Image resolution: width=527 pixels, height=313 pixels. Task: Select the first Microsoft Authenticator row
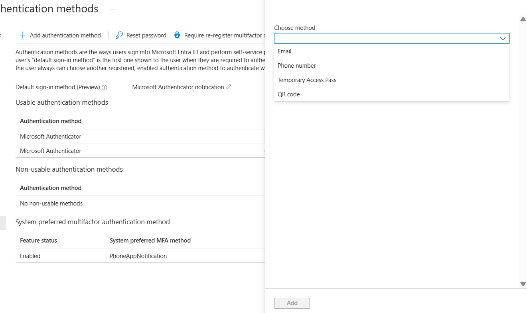pos(51,136)
